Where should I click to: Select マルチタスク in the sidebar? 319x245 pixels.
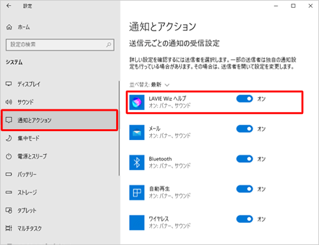[x=59, y=228]
